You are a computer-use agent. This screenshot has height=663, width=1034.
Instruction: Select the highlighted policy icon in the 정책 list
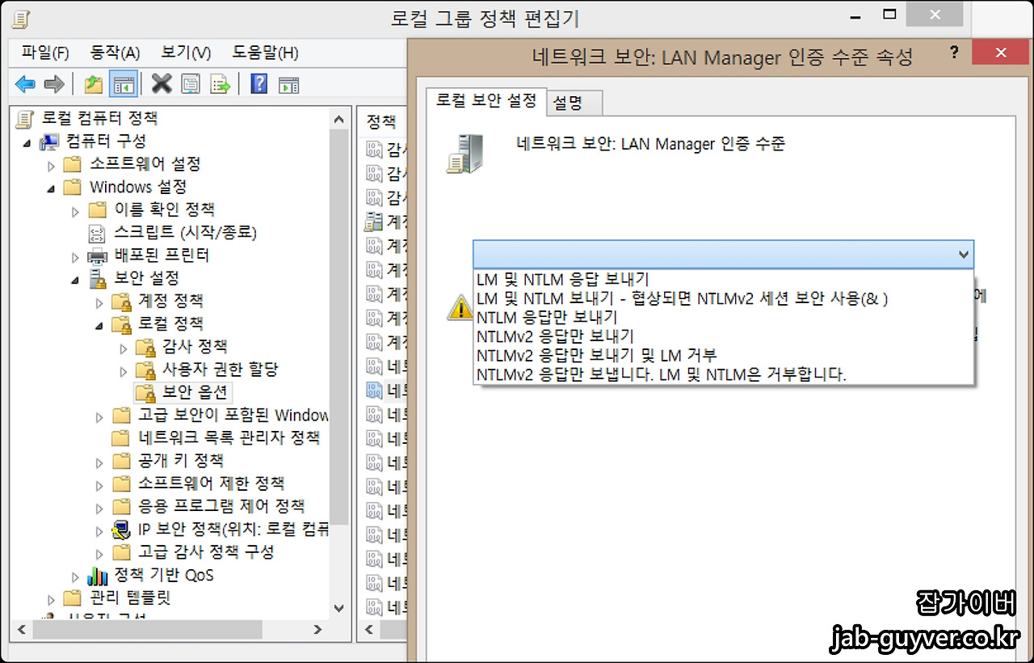click(374, 390)
